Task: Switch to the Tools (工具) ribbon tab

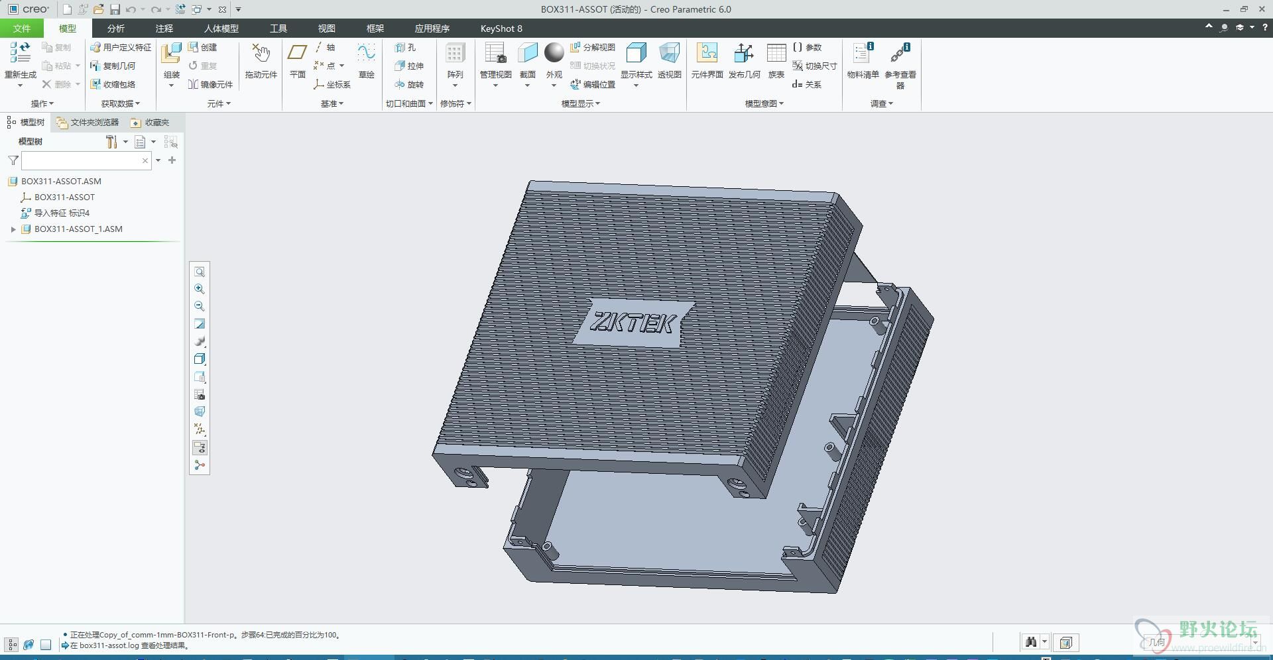Action: (x=278, y=28)
